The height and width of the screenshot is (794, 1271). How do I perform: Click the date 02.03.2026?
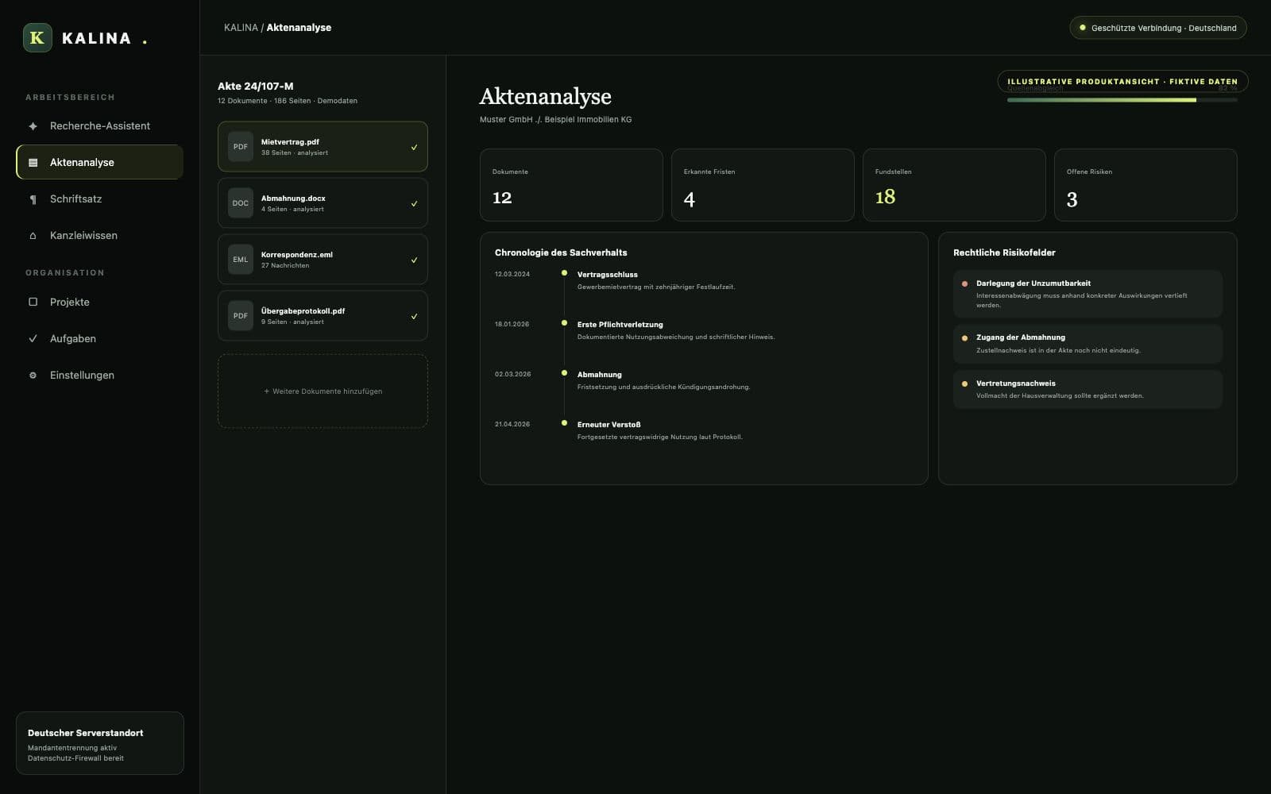point(512,374)
